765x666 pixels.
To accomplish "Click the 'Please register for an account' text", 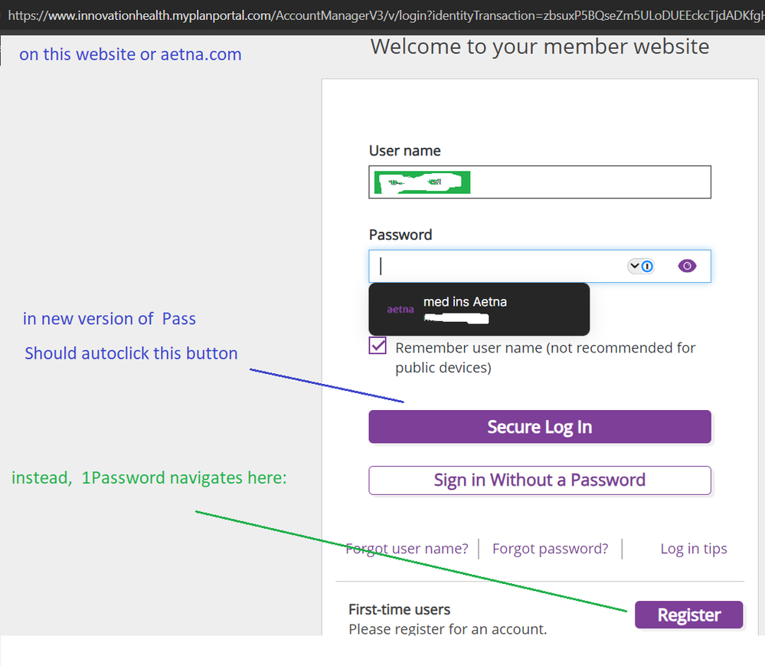I will [447, 629].
